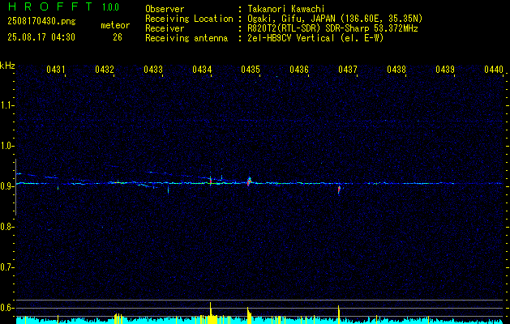Select the file name 2508170430.png
The height and width of the screenshot is (324, 510).
coord(41,22)
